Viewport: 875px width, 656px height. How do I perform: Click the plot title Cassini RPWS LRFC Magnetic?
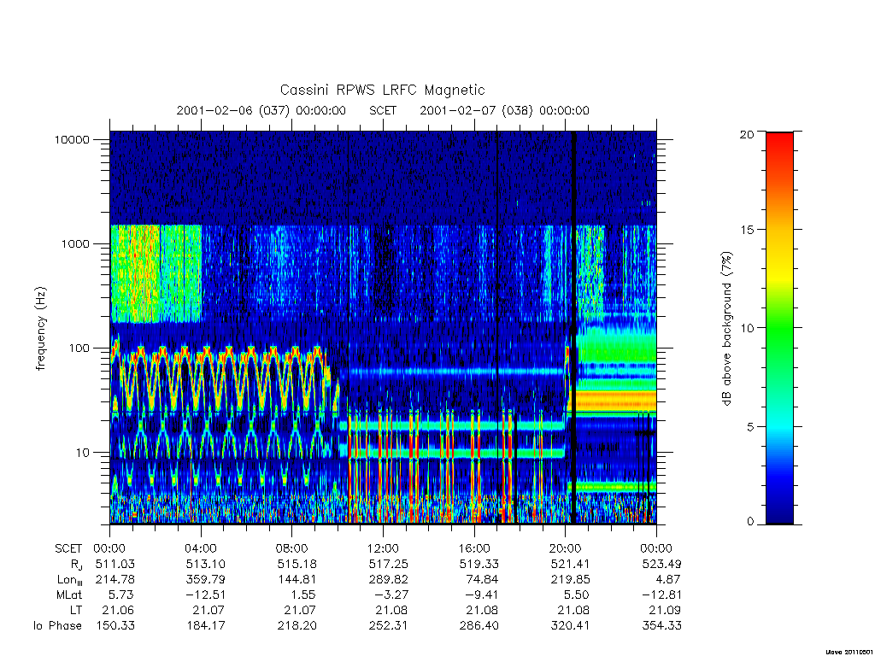pos(382,90)
